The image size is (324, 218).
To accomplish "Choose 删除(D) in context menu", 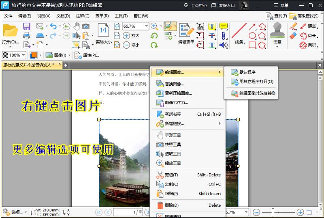I will pos(188,205).
